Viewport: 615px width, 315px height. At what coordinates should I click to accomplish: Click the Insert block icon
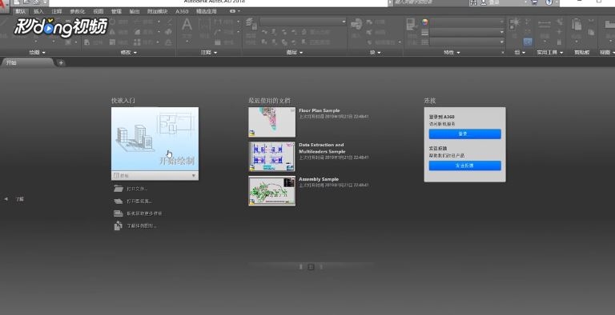[x=356, y=24]
